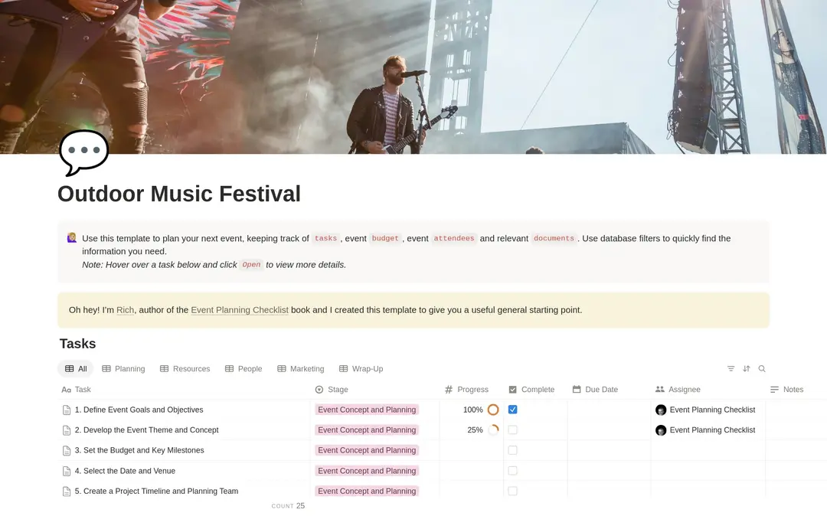Click the speech bubble page icon
827x516 pixels.
click(x=84, y=152)
